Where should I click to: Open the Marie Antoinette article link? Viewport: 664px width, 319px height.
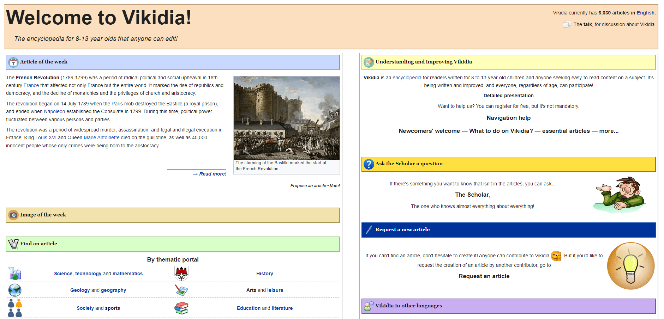coord(101,137)
